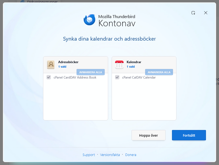Click the Adressböcker heading
This screenshot has height=165, width=219.
tap(68, 62)
